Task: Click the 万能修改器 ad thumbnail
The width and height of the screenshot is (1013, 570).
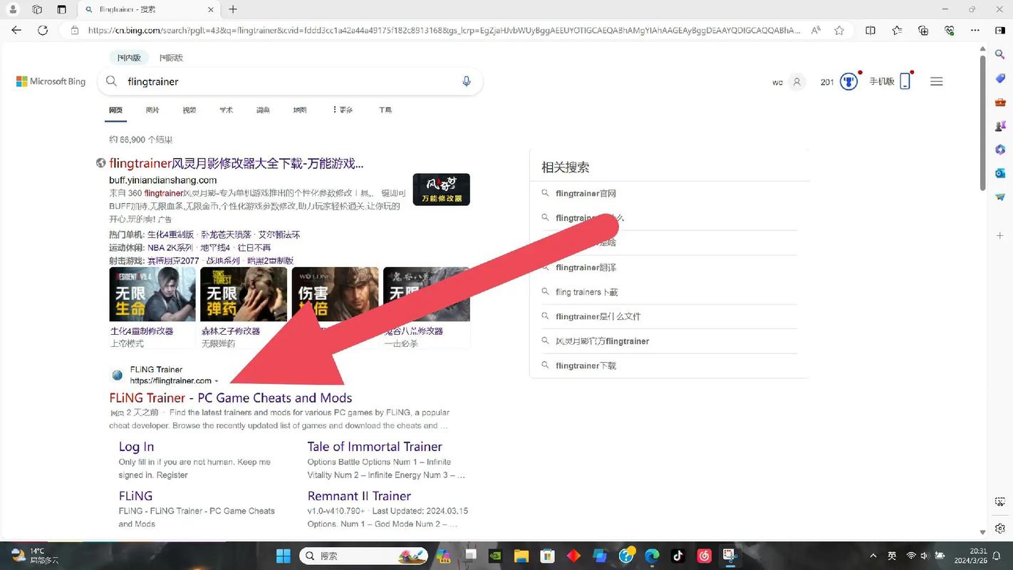Action: pos(441,190)
